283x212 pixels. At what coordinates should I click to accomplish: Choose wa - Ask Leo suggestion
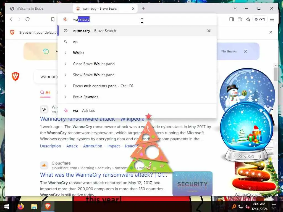(137, 110)
